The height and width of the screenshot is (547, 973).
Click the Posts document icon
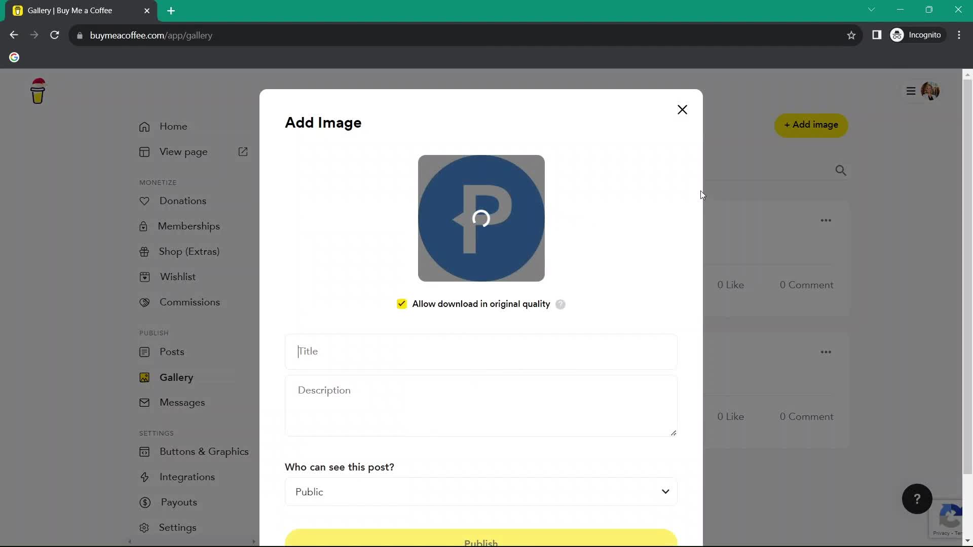(x=144, y=352)
